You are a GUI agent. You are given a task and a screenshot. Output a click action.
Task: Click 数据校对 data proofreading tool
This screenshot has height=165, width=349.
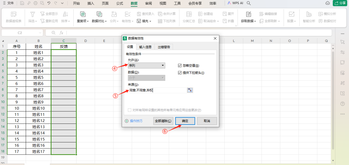[327, 21]
